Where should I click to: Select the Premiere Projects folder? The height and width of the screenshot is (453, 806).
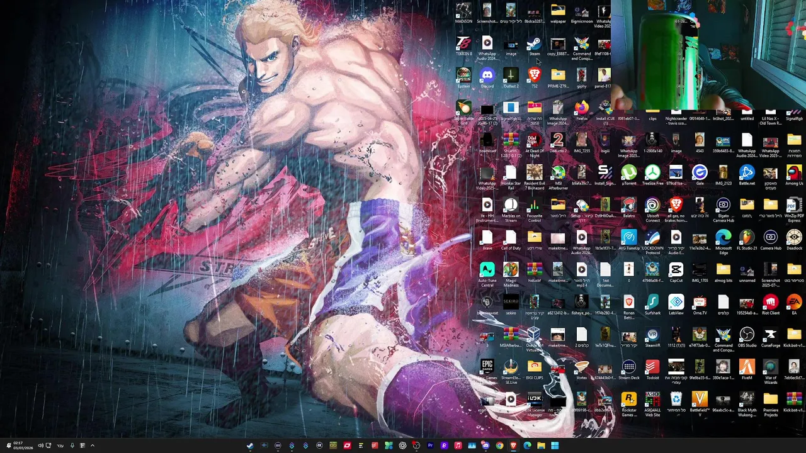pyautogui.click(x=770, y=405)
